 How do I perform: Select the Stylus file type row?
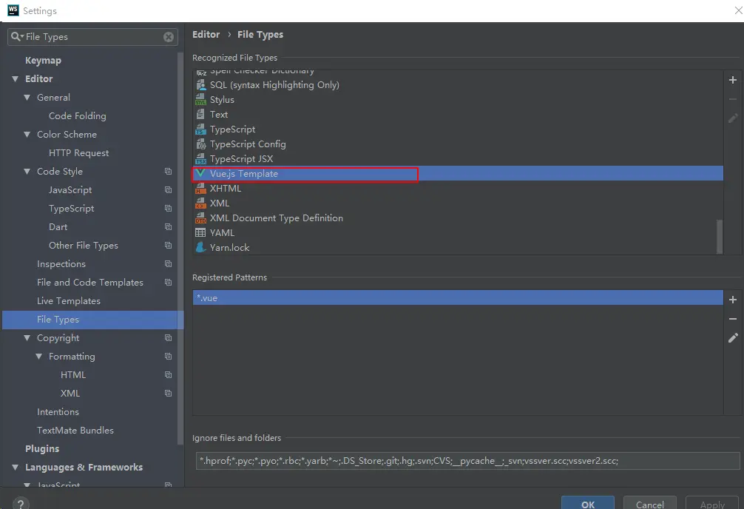(x=458, y=100)
